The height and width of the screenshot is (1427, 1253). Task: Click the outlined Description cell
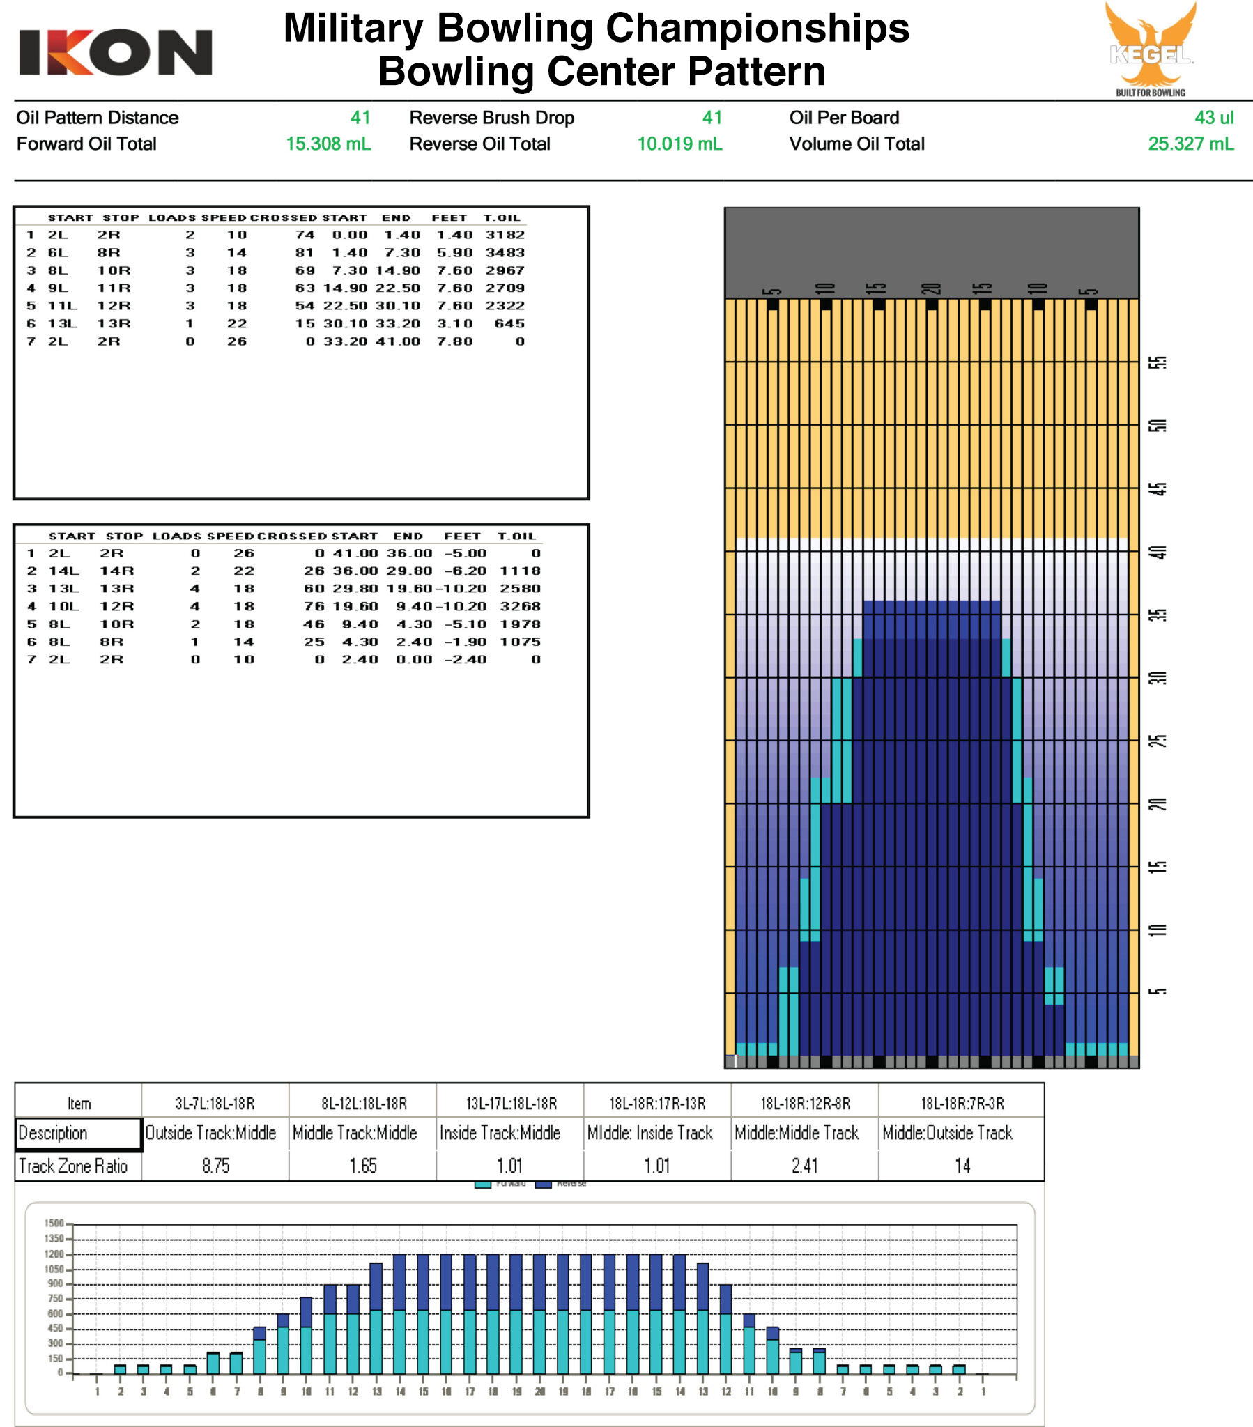(78, 1133)
